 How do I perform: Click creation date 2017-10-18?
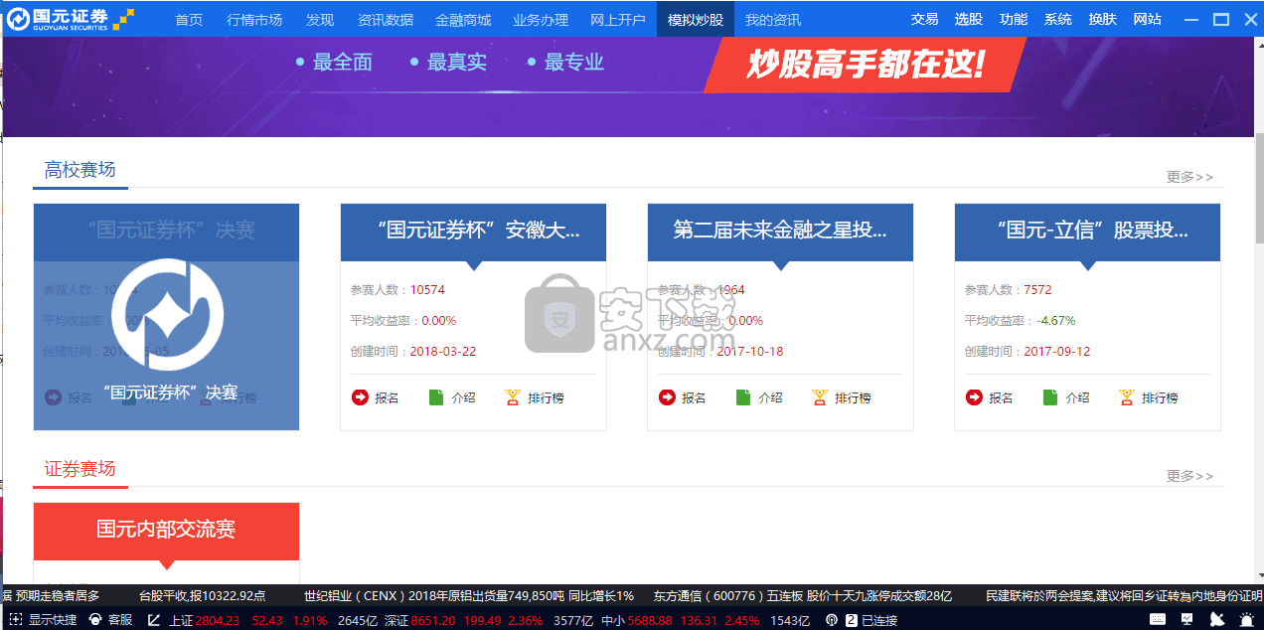(x=750, y=352)
